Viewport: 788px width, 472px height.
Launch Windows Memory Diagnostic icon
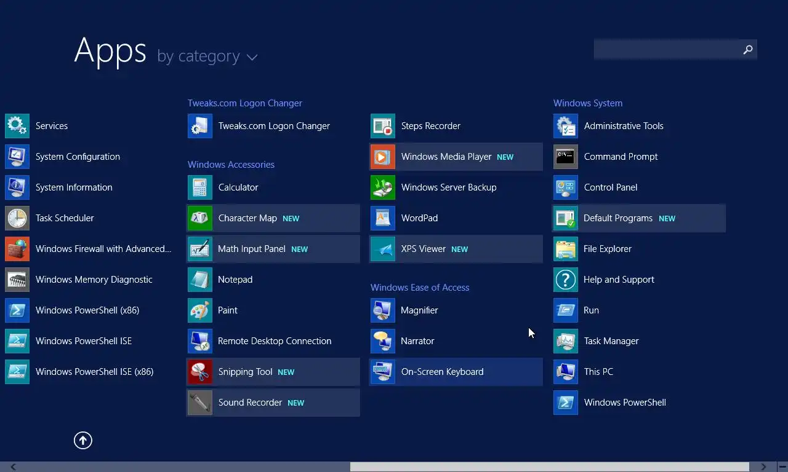click(x=17, y=280)
